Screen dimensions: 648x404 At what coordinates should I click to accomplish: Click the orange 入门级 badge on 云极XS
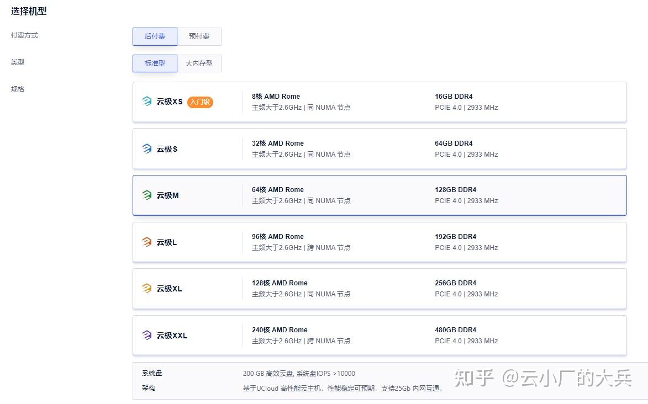tap(199, 102)
